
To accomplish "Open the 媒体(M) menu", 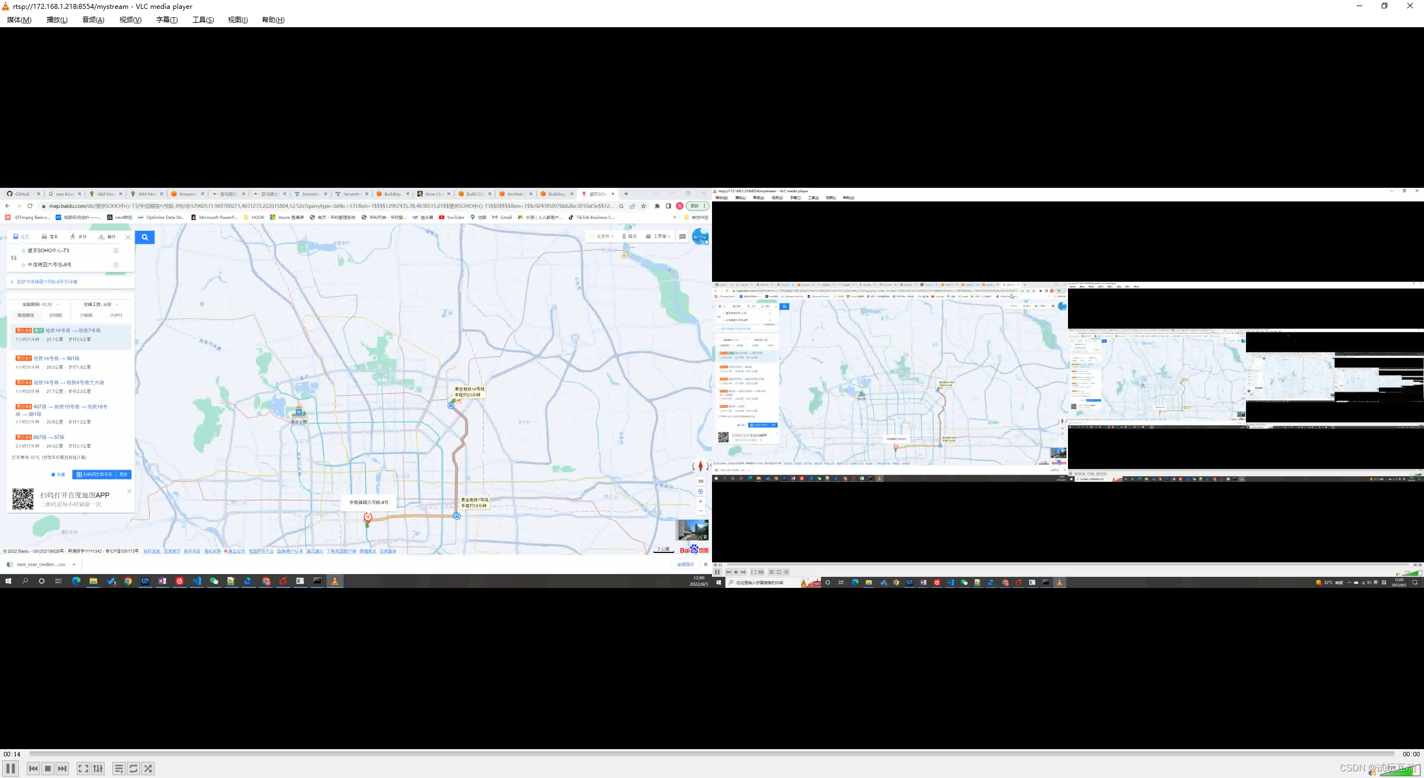I will [x=19, y=20].
